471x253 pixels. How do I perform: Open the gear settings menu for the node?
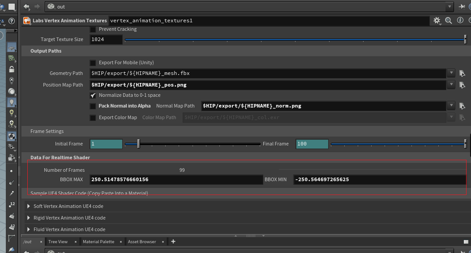[x=437, y=21]
